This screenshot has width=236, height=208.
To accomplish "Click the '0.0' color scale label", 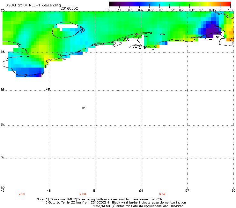I will coord(220,10).
